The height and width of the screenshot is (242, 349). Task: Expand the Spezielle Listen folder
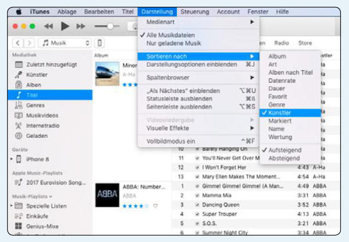tap(11, 205)
